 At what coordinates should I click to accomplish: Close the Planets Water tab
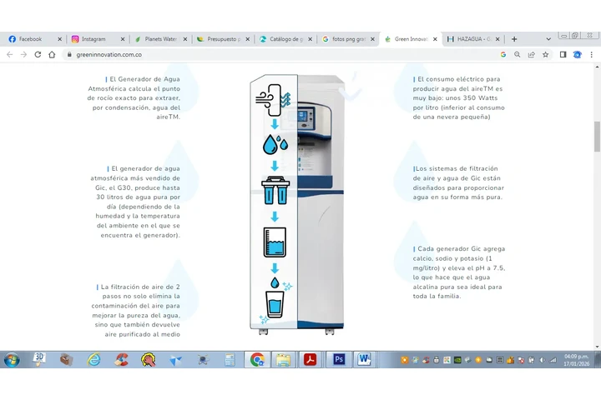tap(184, 39)
